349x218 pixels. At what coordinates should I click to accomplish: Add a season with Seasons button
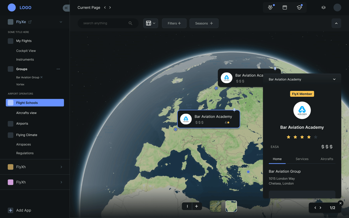point(204,23)
